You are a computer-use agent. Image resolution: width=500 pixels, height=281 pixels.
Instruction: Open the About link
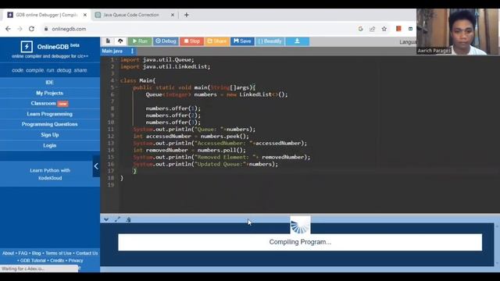(9, 253)
